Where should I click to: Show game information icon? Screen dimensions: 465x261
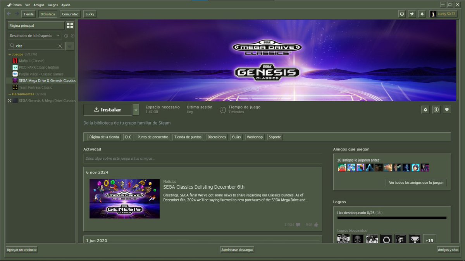[x=436, y=110]
